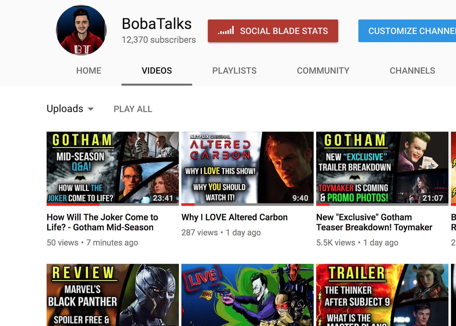Open Gotham Exclusive Trailer Breakdown thumbnail
456x326 pixels.
coord(382,168)
